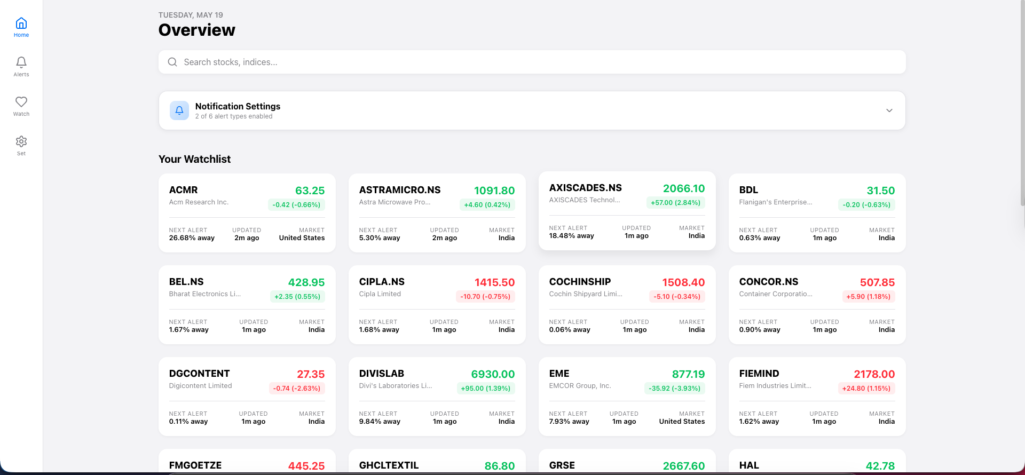The image size is (1025, 475).
Task: Click the price 2066.10
Action: pyautogui.click(x=684, y=188)
